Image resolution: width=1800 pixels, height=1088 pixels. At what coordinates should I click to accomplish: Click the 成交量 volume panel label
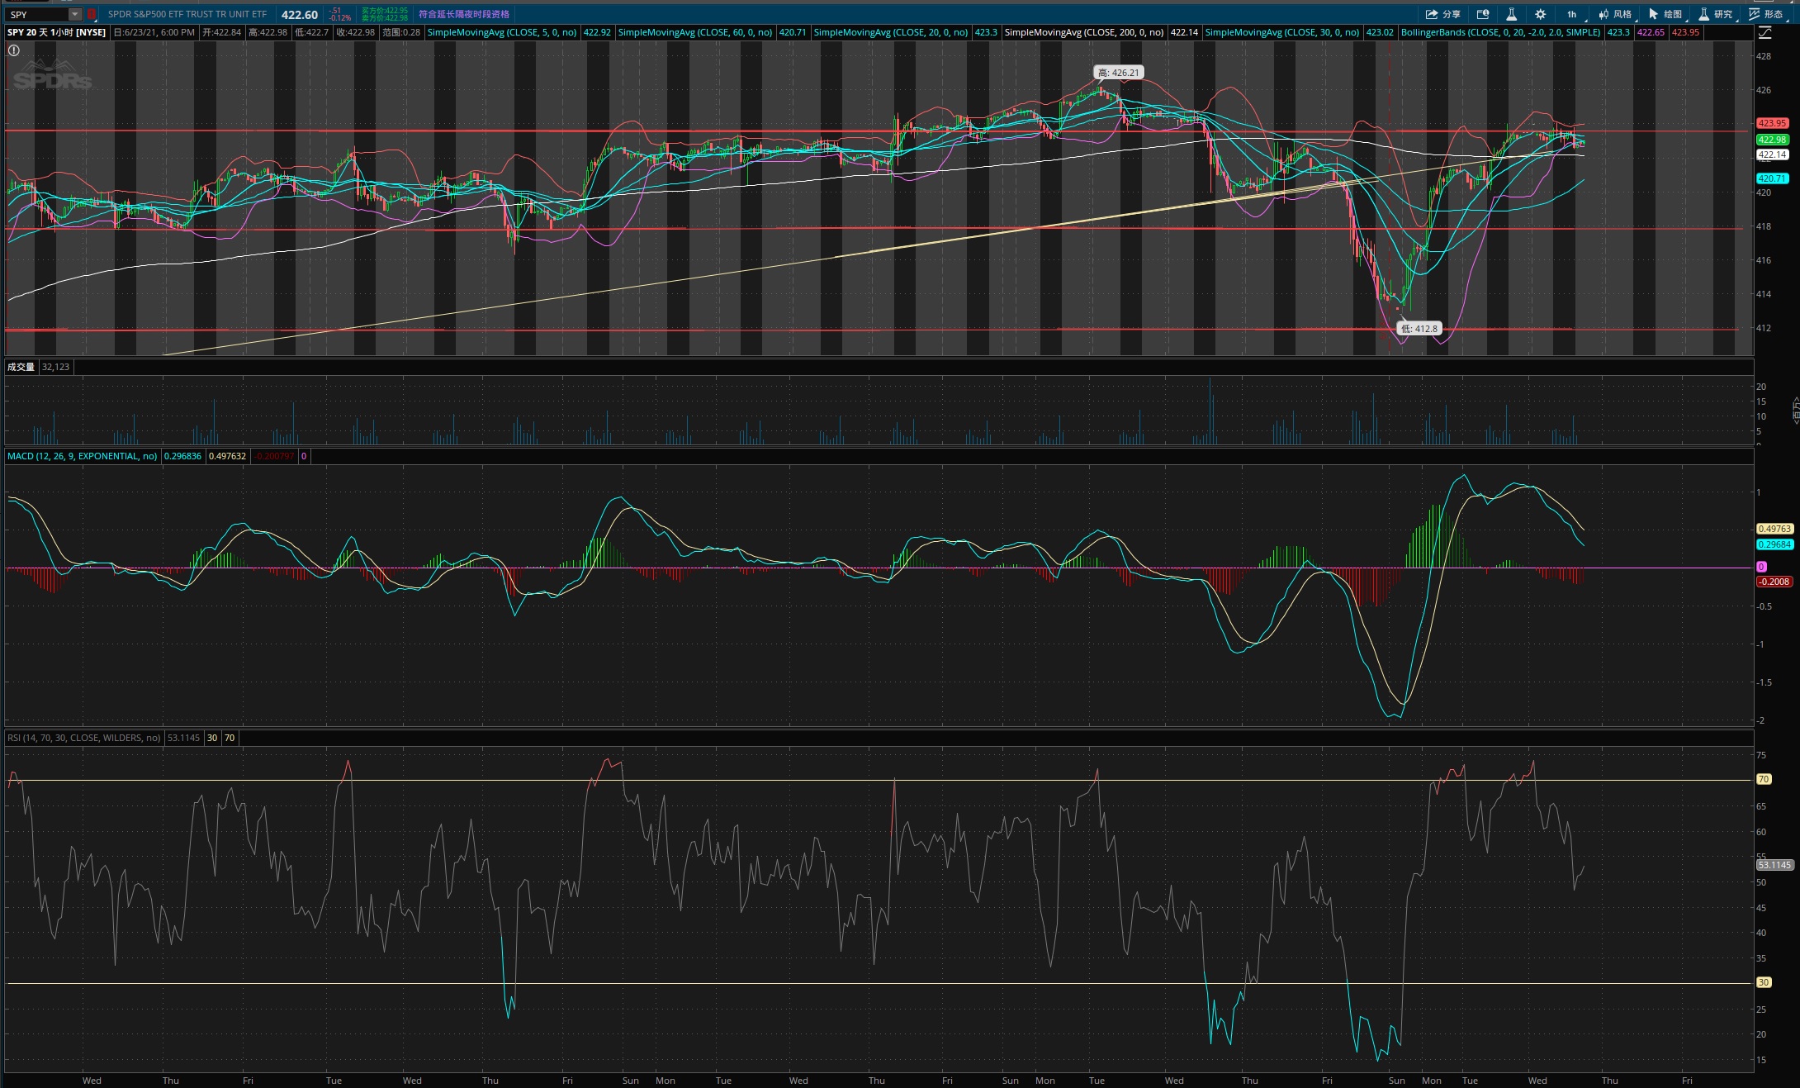coord(21,367)
